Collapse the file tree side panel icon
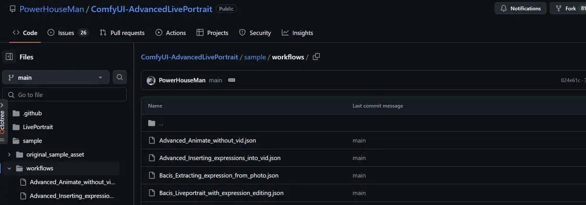The width and height of the screenshot is (586, 205). click(x=9, y=57)
